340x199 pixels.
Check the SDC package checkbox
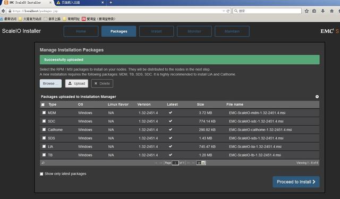(x=44, y=121)
